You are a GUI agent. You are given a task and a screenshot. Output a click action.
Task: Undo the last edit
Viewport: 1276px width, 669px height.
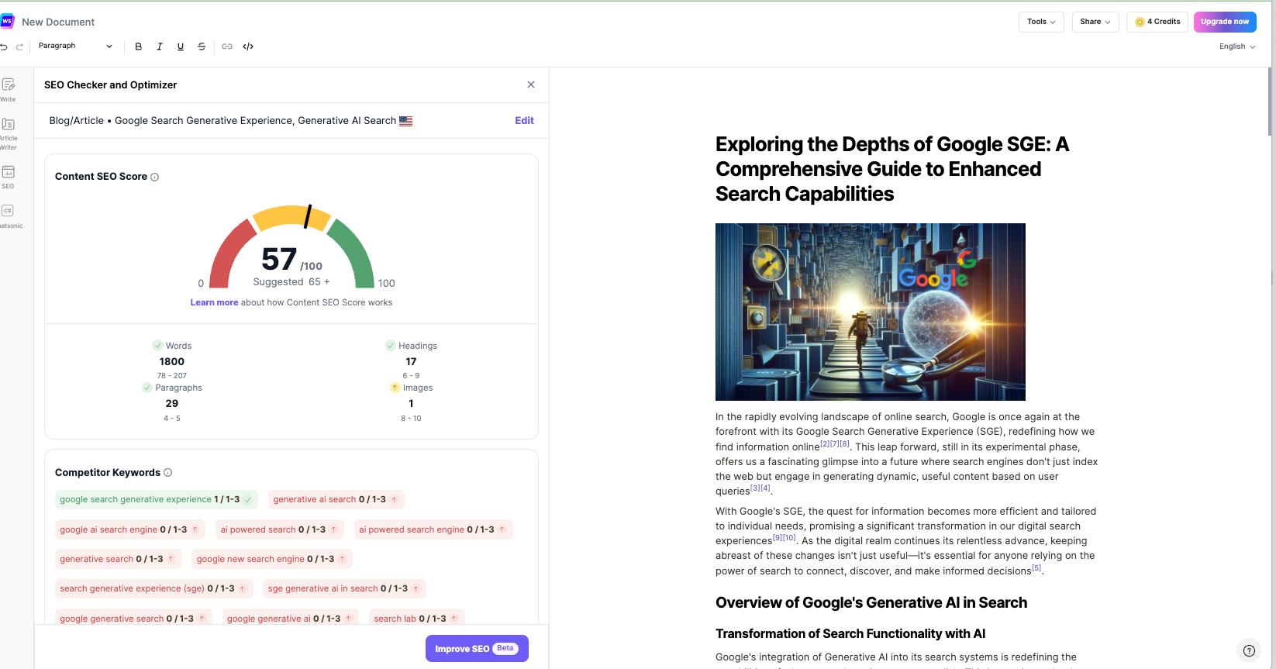(x=4, y=47)
